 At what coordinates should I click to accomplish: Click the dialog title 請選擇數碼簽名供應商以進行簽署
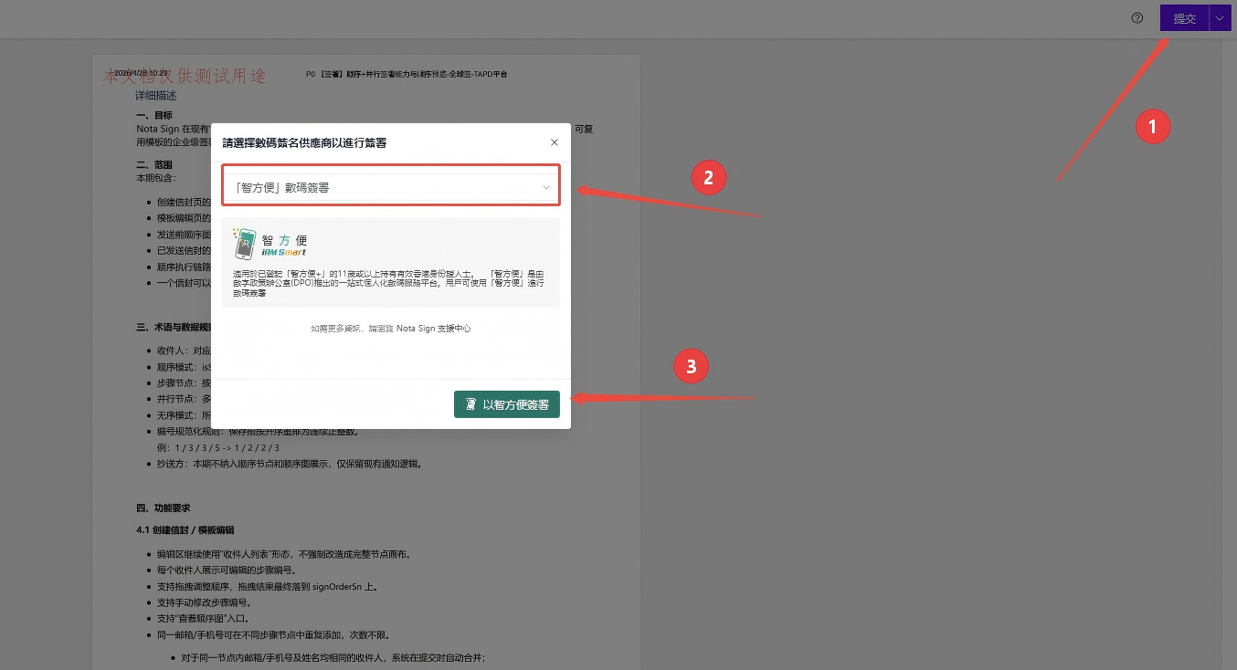click(304, 142)
